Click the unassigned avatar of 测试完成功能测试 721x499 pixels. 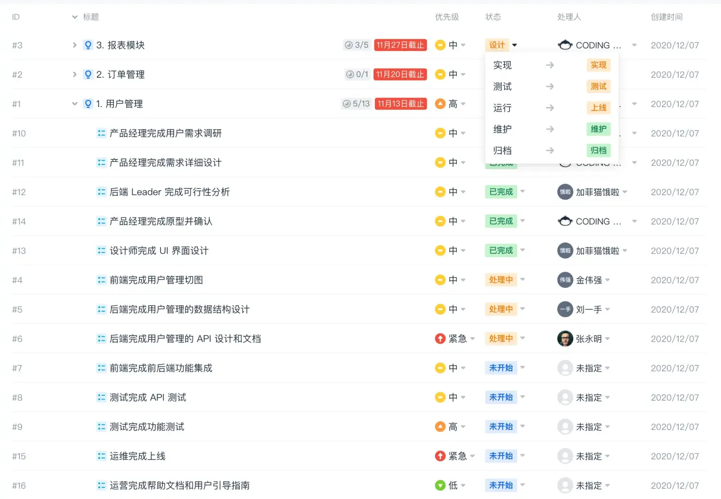pyautogui.click(x=565, y=427)
